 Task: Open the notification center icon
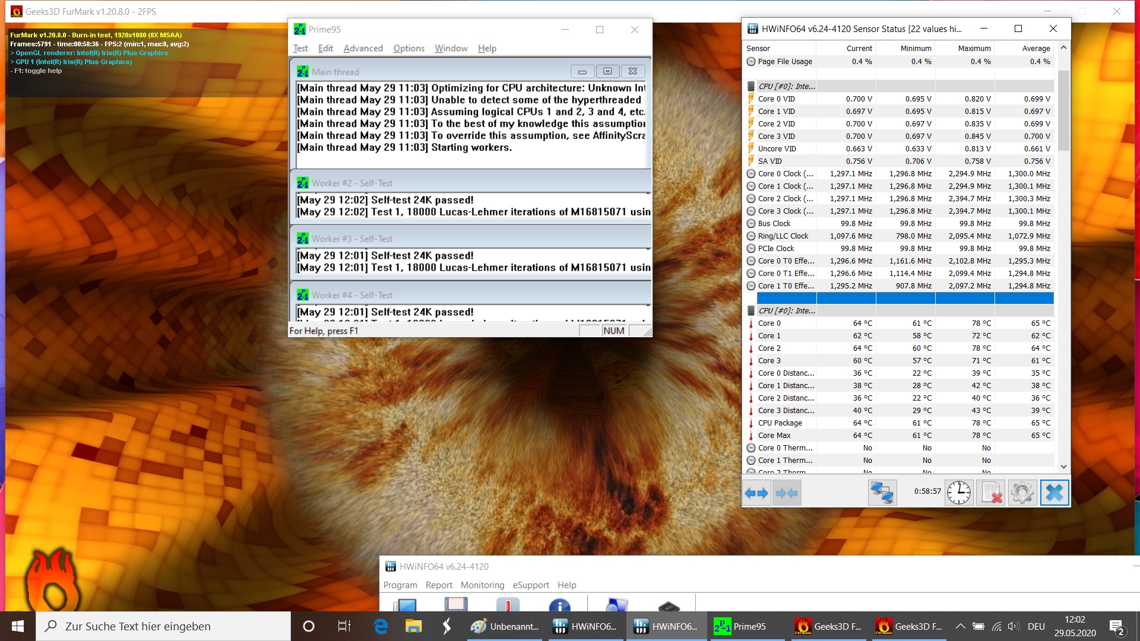(1116, 626)
